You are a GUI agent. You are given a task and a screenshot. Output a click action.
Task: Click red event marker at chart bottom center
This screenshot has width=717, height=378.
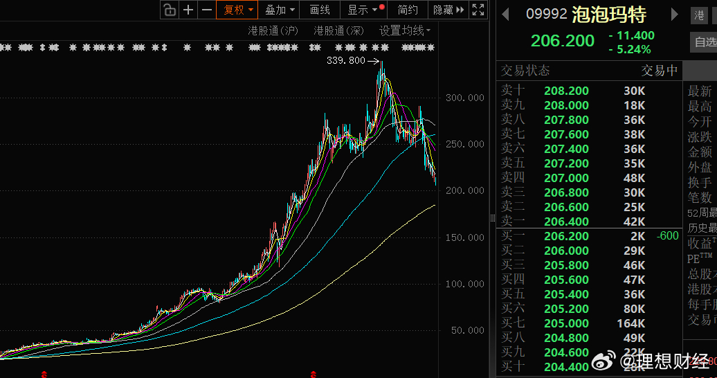pos(314,375)
